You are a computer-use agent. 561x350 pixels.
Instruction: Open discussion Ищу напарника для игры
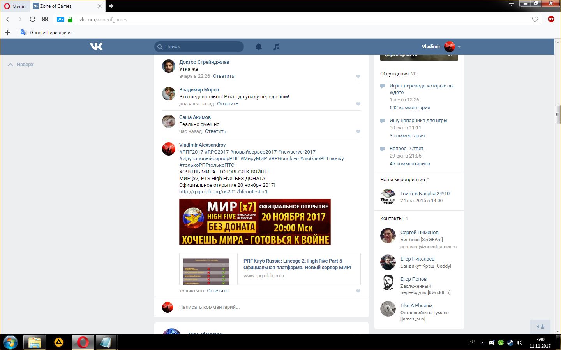click(418, 121)
